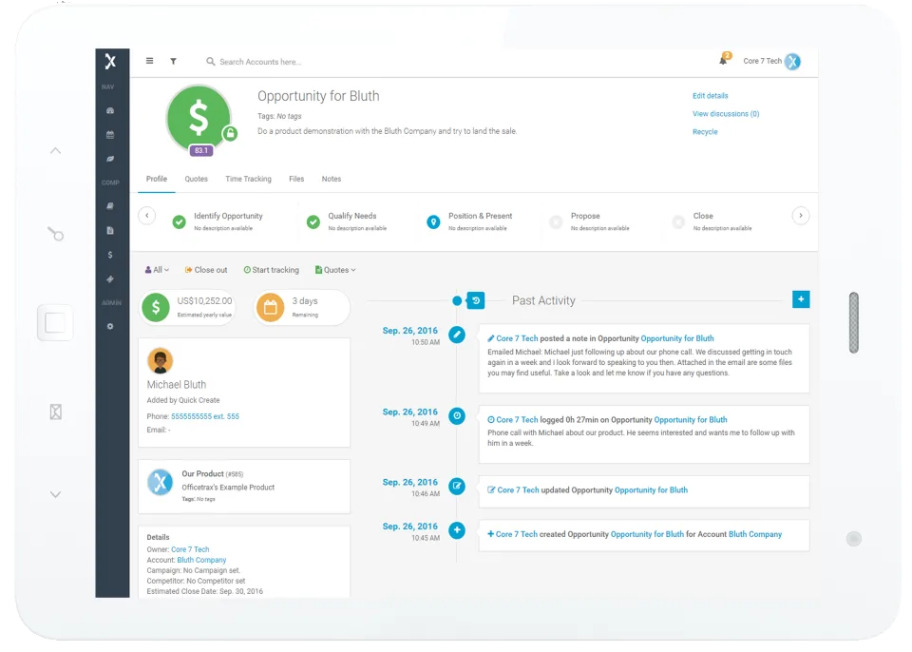The image size is (912, 652).
Task: Open the Time Tracking tab
Action: point(248,179)
